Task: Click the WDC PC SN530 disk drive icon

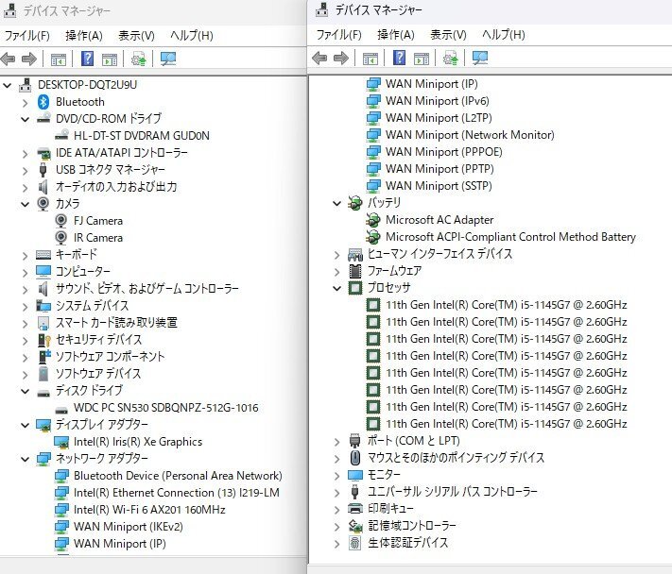Action: [61, 409]
